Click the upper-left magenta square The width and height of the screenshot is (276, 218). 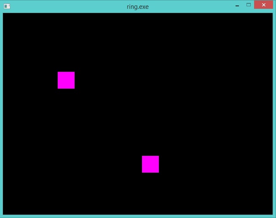[66, 80]
